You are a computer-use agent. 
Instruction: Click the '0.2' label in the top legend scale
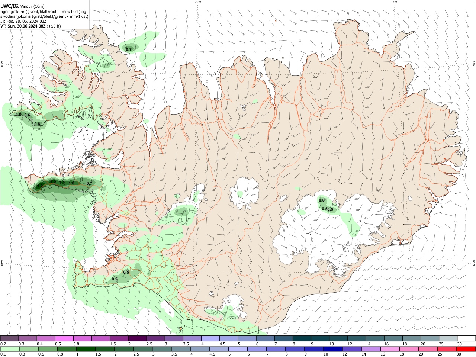point(3,344)
